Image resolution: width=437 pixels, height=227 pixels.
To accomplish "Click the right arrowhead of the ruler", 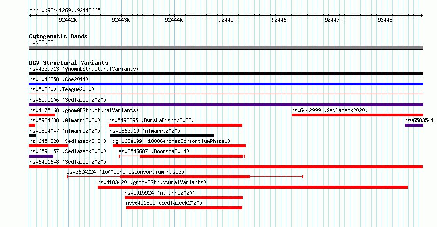I will [422, 16].
